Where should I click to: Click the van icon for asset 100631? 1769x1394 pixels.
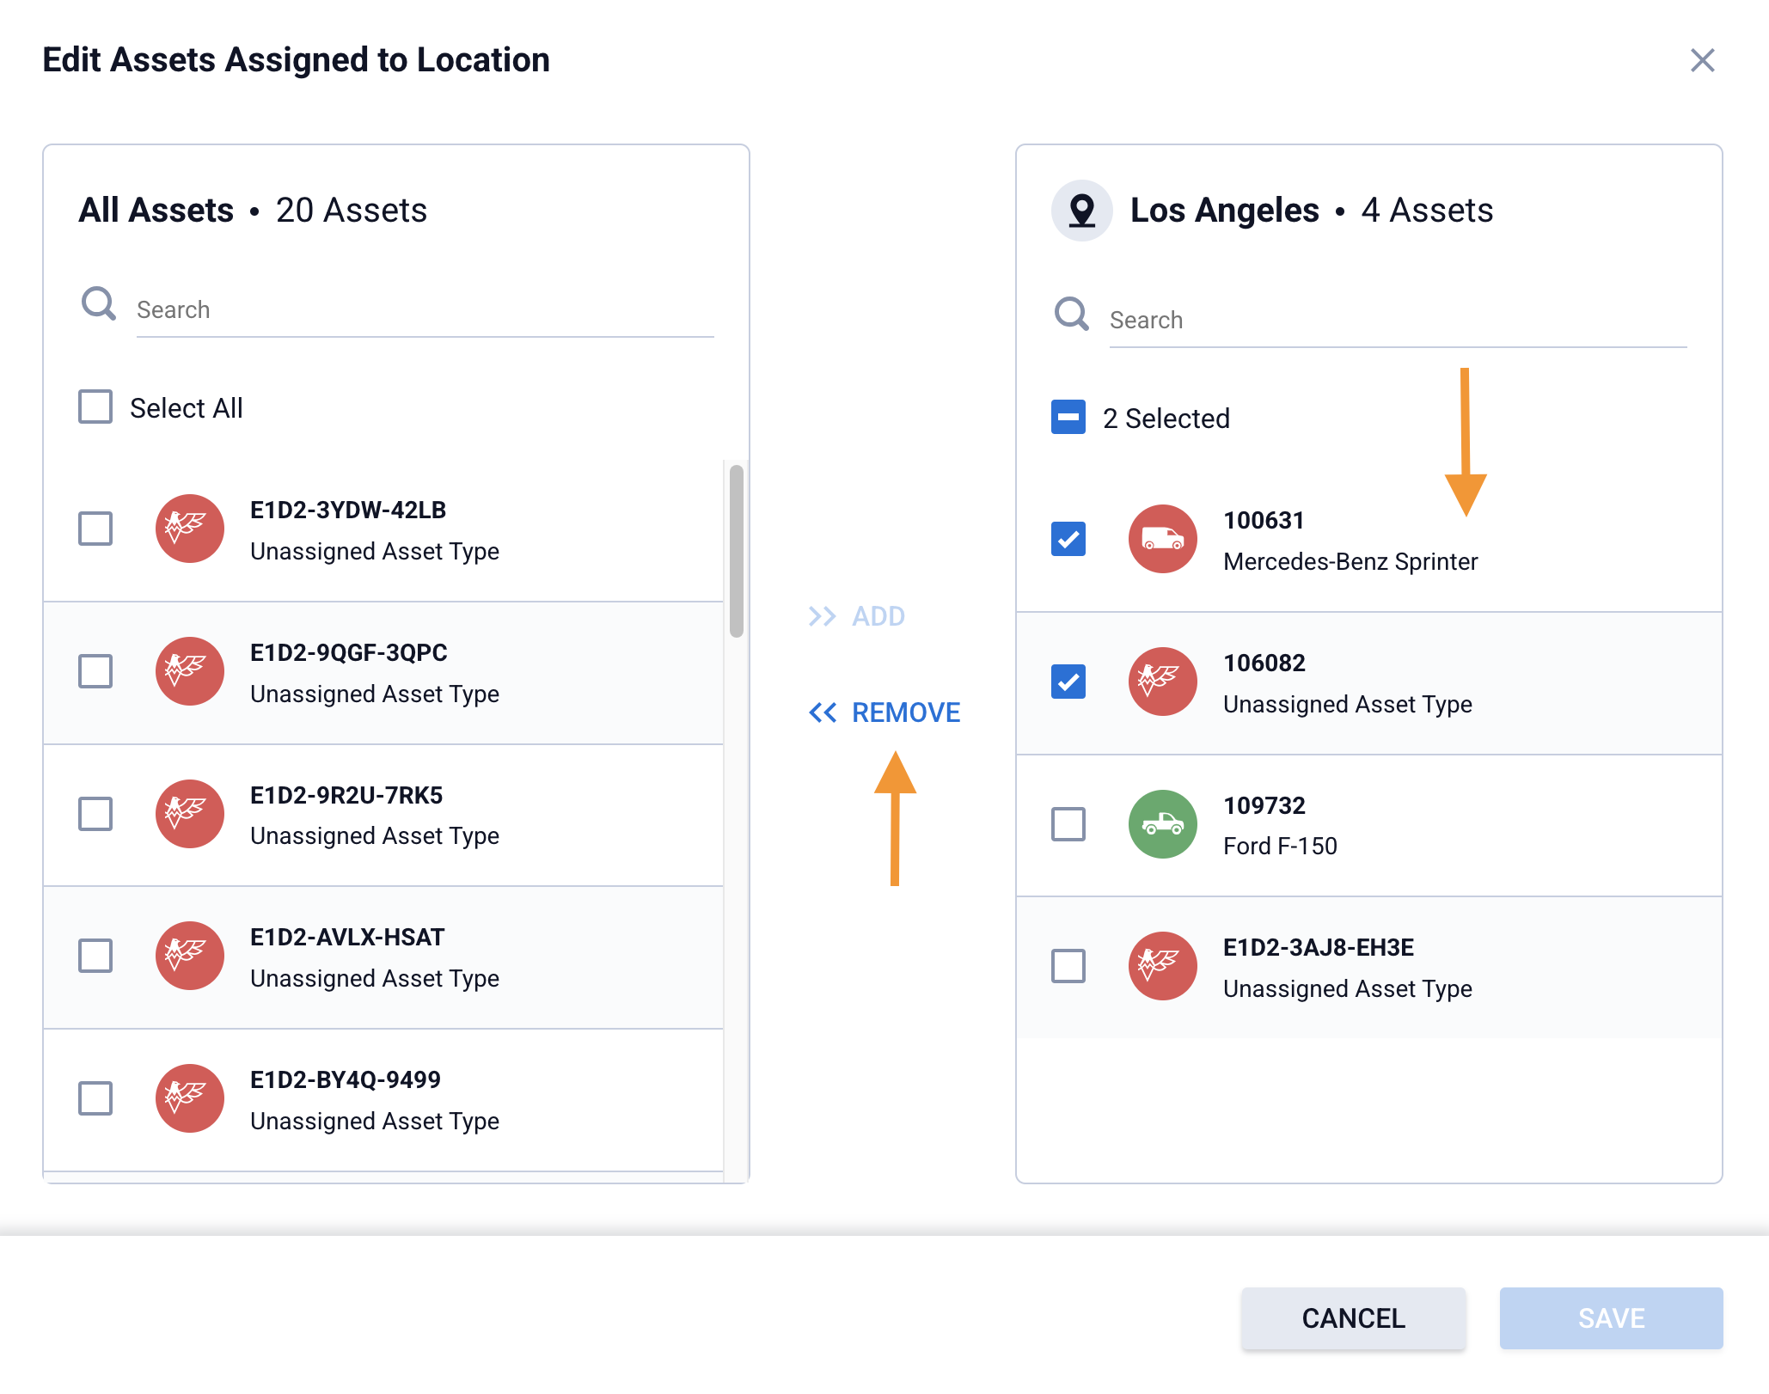tap(1162, 539)
